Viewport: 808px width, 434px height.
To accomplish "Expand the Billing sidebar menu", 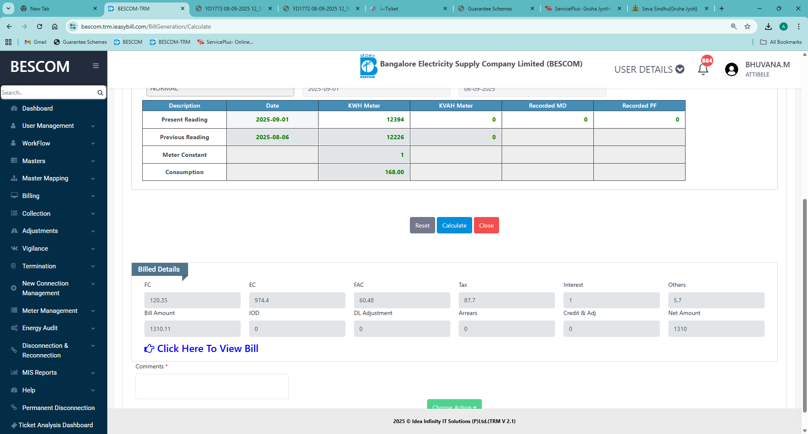I will (x=31, y=196).
